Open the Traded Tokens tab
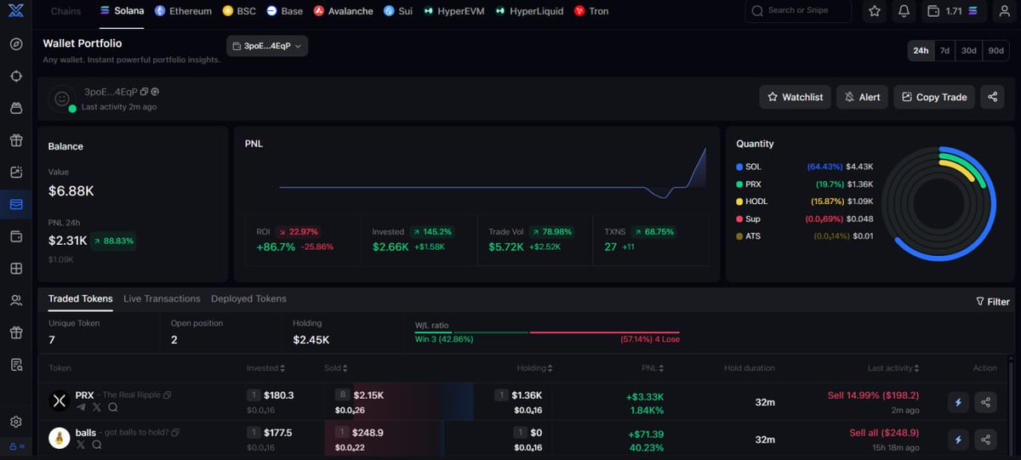1021x460 pixels. (80, 298)
